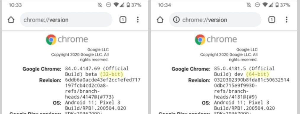Tap battery icon in left status bar
This screenshot has height=114, width=300.
(x=128, y=5)
